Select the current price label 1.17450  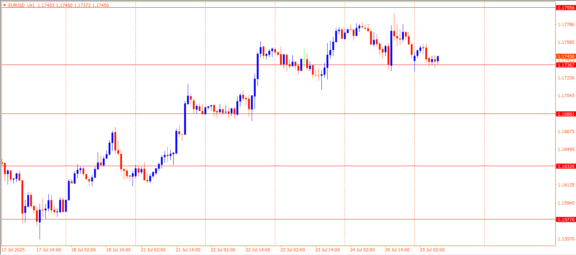click(x=566, y=56)
